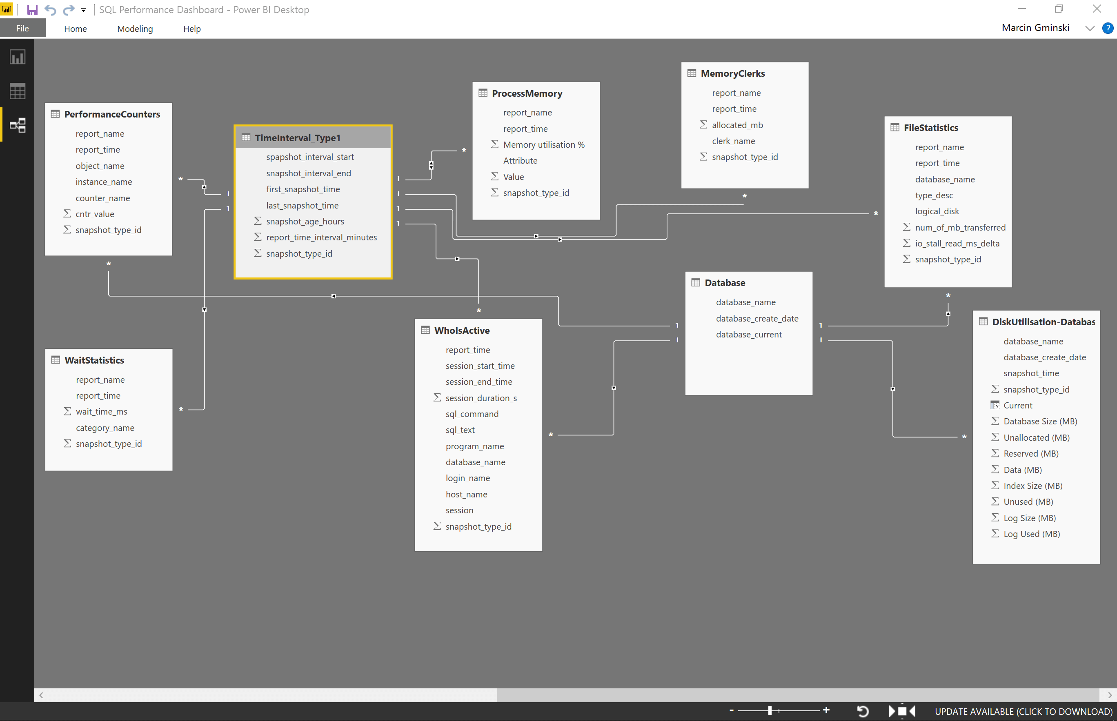Open the Help question mark icon

[1108, 28]
